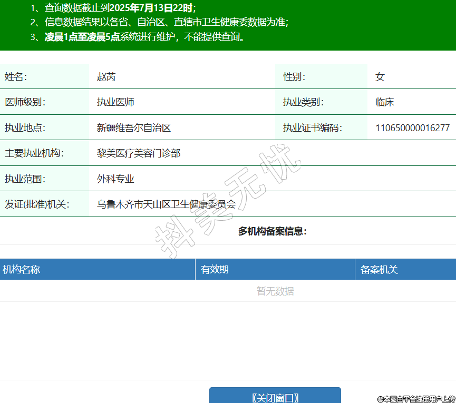Viewport: 456px width, 403px height.
Task: Click the 主要执业机构 field label
Action: (x=34, y=153)
